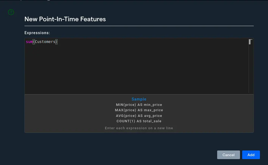Click 'COUNT(1) AS total_sale' sample text
Image resolution: width=268 pixels, height=165 pixels.
tap(139, 121)
